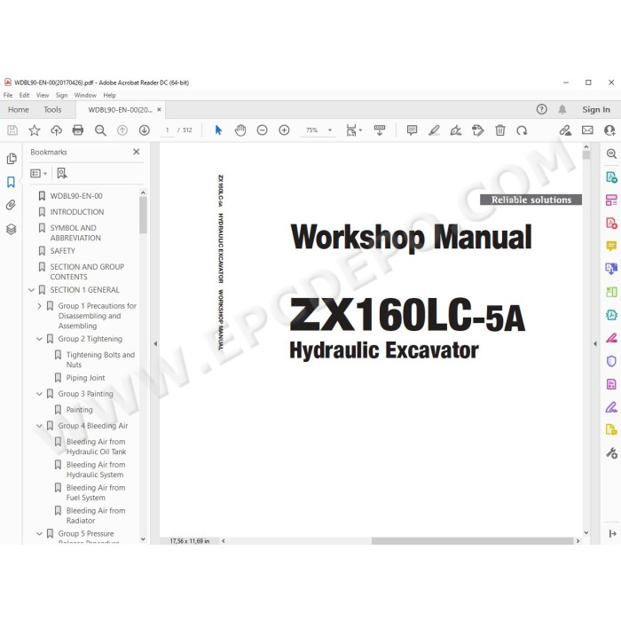Collapse Group 2 Tightening bookmark

point(39,339)
